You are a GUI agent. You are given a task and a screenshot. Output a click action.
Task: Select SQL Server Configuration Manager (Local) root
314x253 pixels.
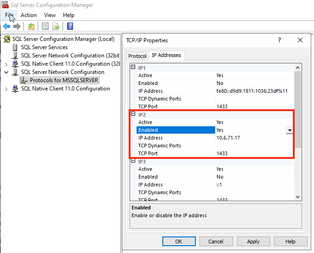point(63,39)
